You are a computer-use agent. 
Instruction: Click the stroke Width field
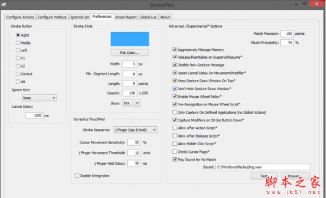[130, 64]
